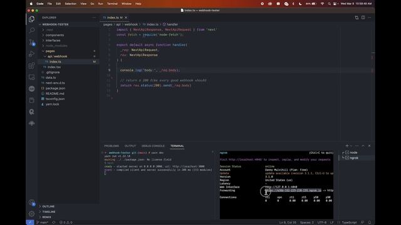
Task: Open Do Not Disturb moon icon
Action: (300, 4)
